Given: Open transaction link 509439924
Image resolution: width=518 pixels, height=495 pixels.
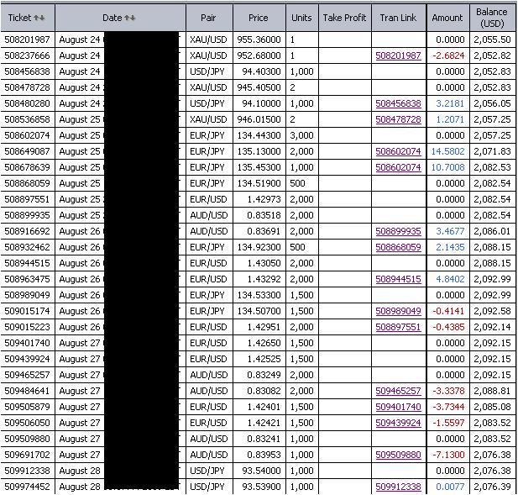Looking at the screenshot, I should [399, 423].
